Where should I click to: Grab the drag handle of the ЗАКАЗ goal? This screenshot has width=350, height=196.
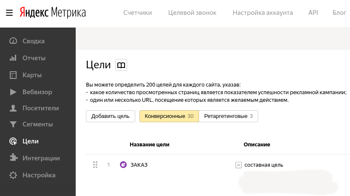pos(95,165)
